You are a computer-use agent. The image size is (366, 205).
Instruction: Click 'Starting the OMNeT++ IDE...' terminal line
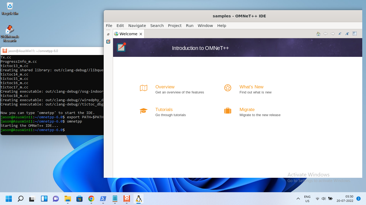point(29,125)
